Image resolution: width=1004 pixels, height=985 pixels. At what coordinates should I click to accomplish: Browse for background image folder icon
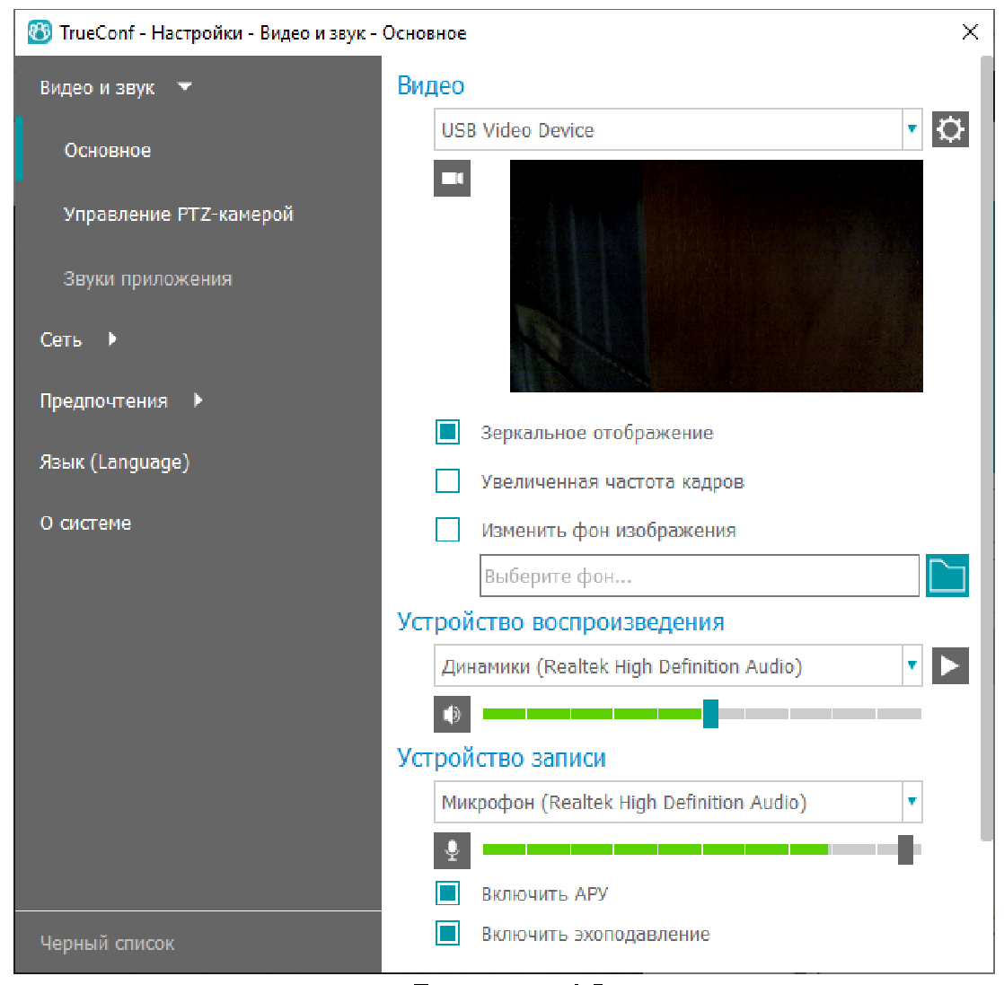pos(947,576)
